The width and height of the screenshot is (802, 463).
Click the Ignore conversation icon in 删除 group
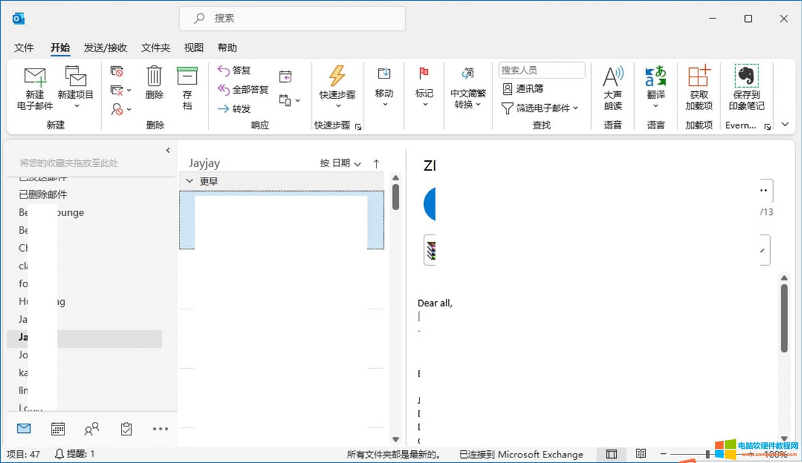pyautogui.click(x=116, y=72)
